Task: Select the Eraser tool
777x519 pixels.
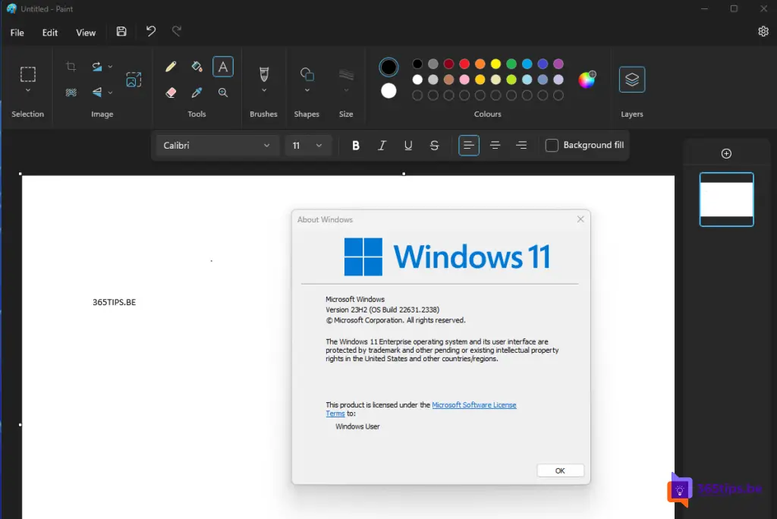Action: [x=171, y=93]
